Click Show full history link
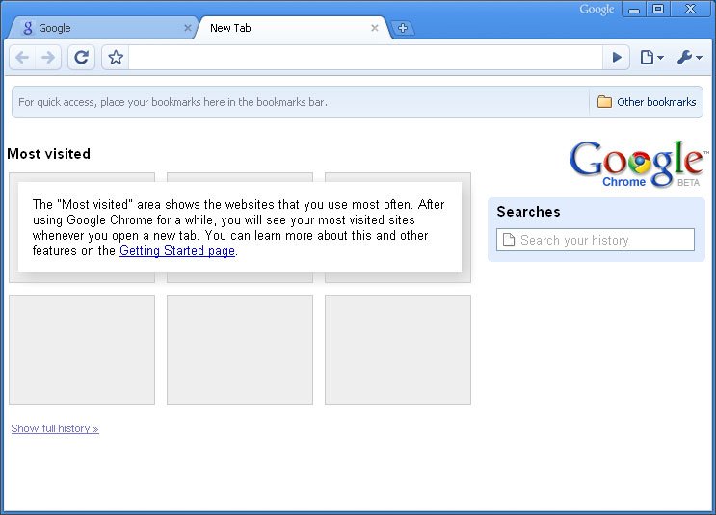This screenshot has height=515, width=716. (x=55, y=428)
